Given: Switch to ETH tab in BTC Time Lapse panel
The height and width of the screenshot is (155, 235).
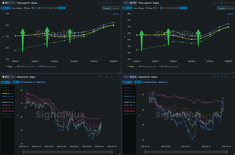Looking at the screenshot, I should (x=12, y=3).
